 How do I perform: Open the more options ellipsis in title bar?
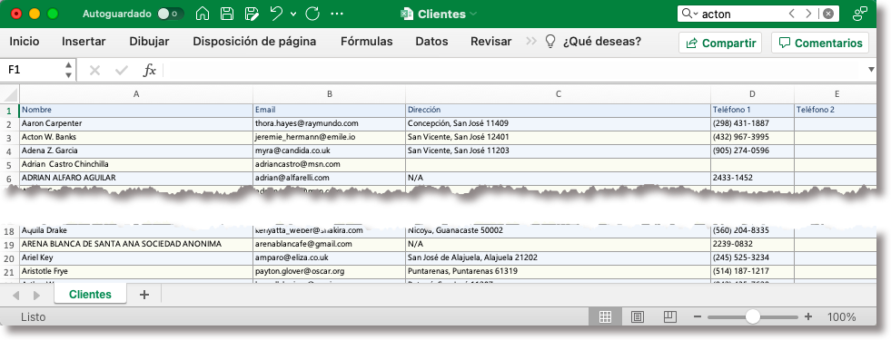pyautogui.click(x=337, y=14)
